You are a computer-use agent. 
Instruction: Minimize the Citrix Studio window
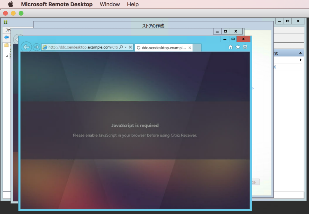(x=279, y=21)
